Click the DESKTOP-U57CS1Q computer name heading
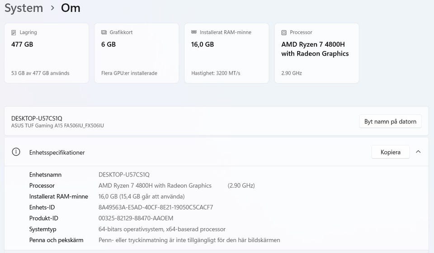Viewport: 434px width, 253px height. 37,118
